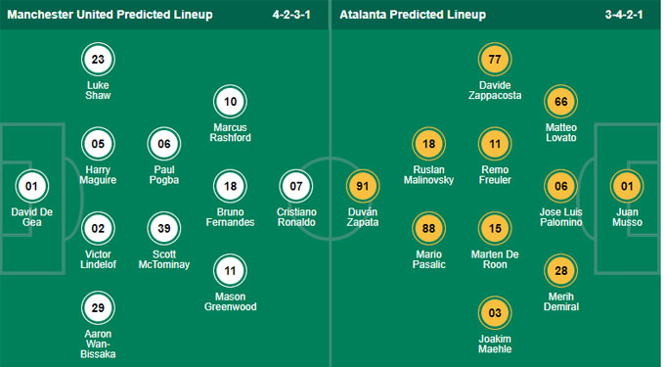Select Davide Zappacosta's number 77 badge
The image size is (665, 367).
tap(495, 60)
